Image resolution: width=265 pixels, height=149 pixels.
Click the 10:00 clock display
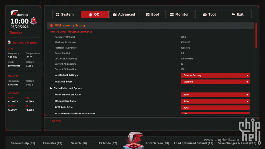(x=19, y=21)
